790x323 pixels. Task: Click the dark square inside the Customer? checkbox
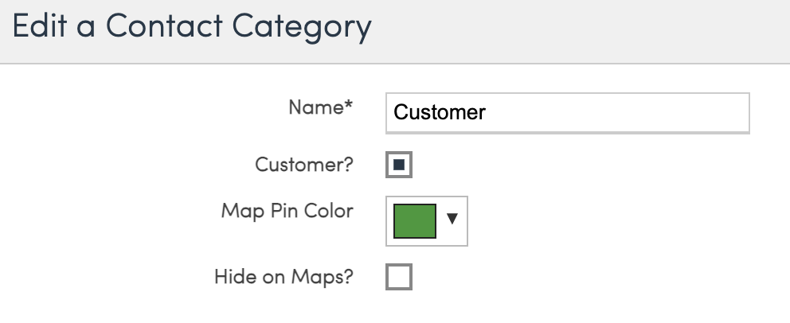click(x=399, y=165)
